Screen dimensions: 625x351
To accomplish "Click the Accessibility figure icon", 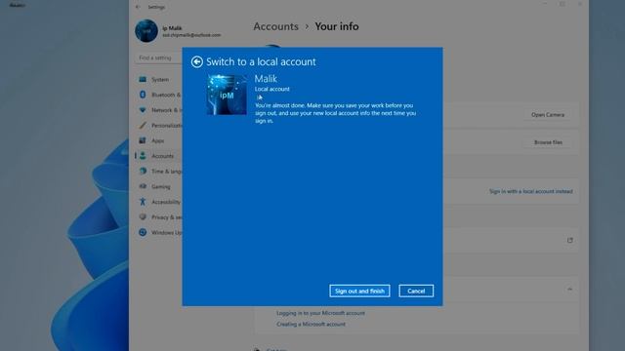I will (143, 202).
